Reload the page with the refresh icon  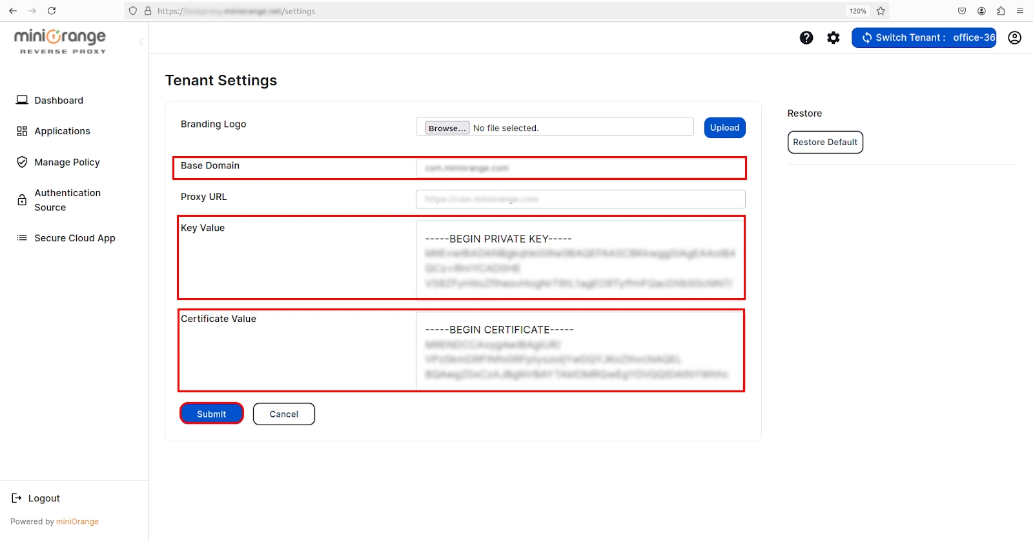(x=52, y=11)
